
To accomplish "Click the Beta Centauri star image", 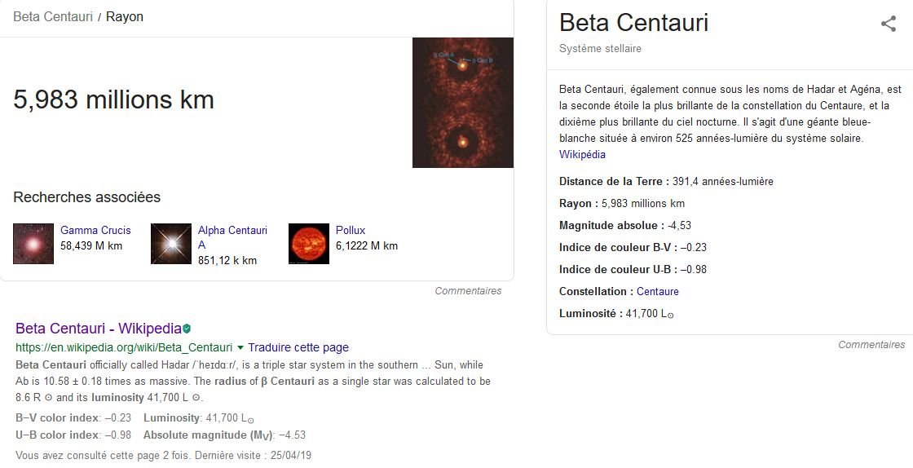I will point(462,103).
